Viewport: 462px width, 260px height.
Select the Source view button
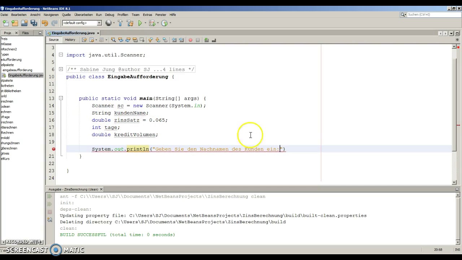pyautogui.click(x=54, y=40)
